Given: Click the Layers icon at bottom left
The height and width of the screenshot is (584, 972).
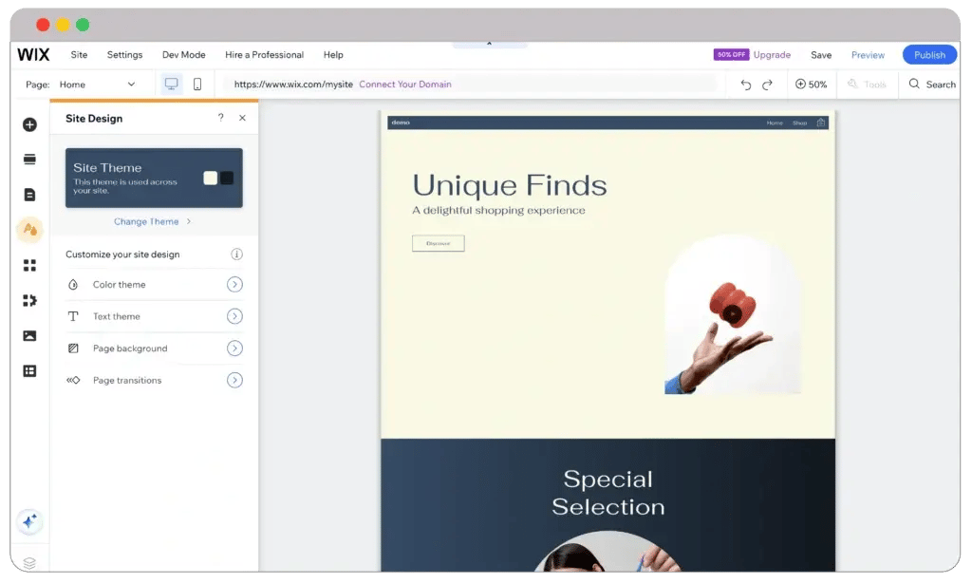Looking at the screenshot, I should (29, 563).
